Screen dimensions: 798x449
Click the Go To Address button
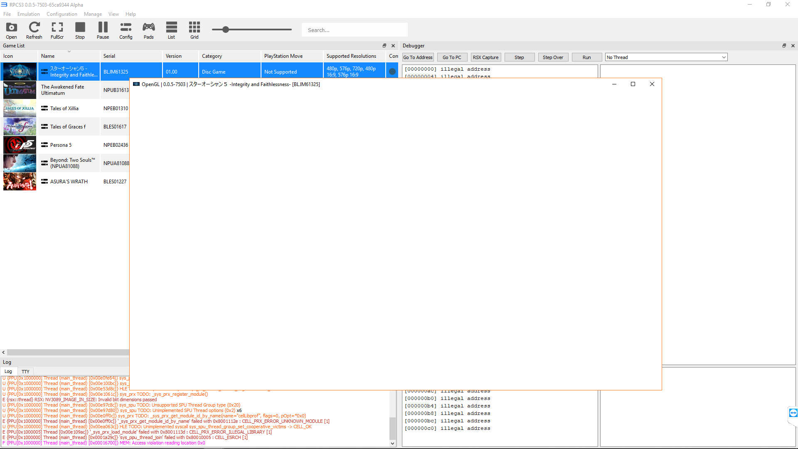[418, 57]
